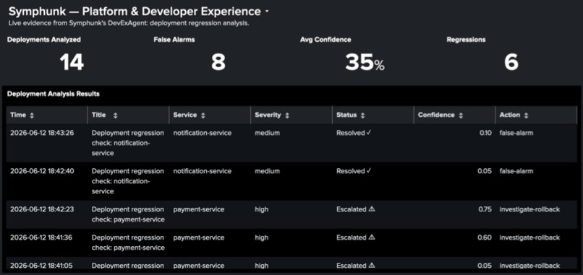Click payment-service in the 18:42:23 row
583x275 pixels.
click(x=198, y=209)
